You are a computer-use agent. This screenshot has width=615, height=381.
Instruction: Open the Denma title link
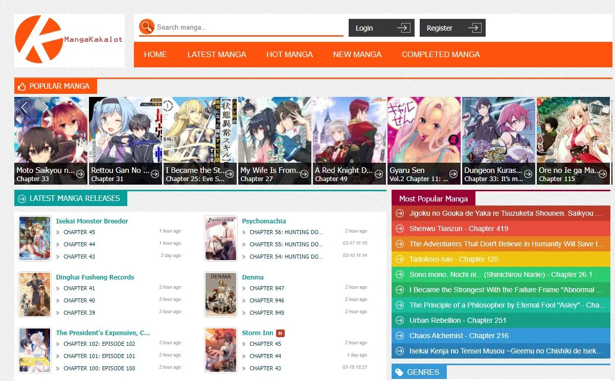(x=253, y=277)
